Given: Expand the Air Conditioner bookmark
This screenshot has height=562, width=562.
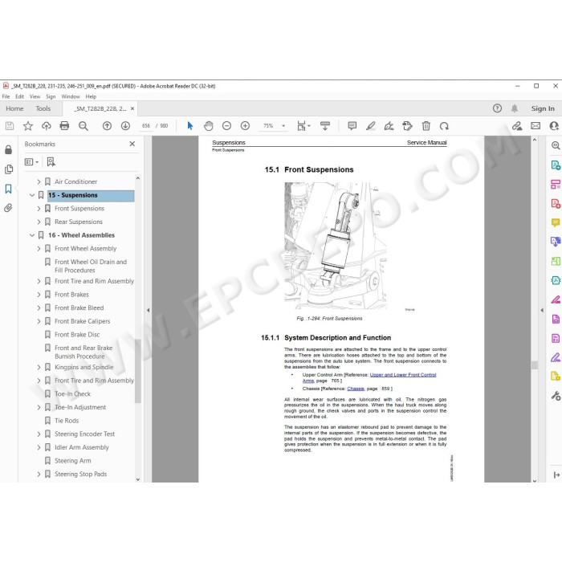Looking at the screenshot, I should [39, 181].
